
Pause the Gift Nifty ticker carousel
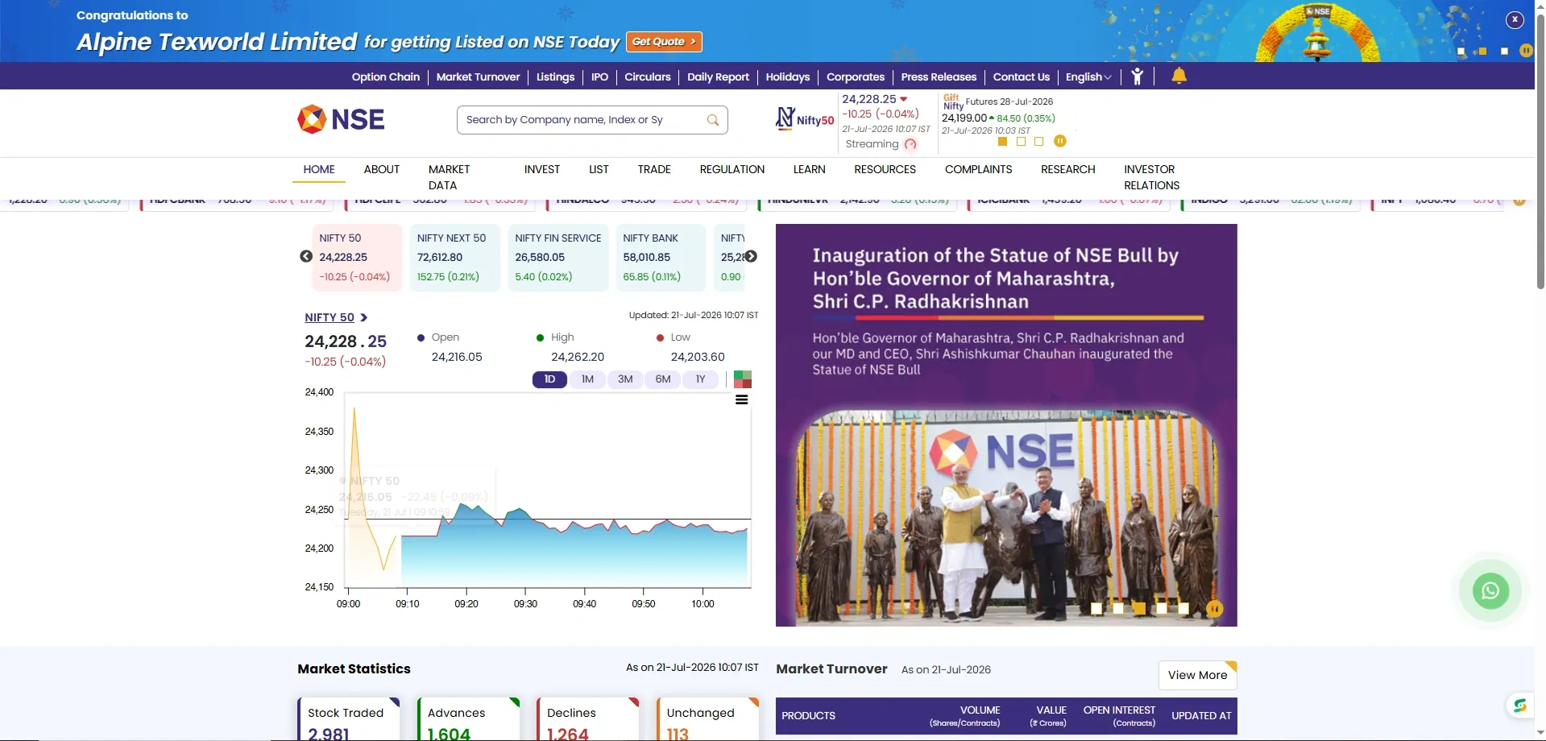click(1060, 141)
